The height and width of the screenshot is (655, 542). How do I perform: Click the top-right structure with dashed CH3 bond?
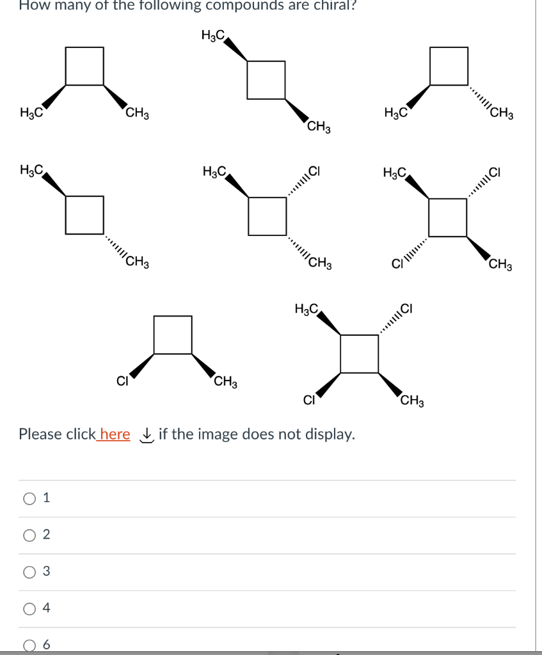click(448, 77)
